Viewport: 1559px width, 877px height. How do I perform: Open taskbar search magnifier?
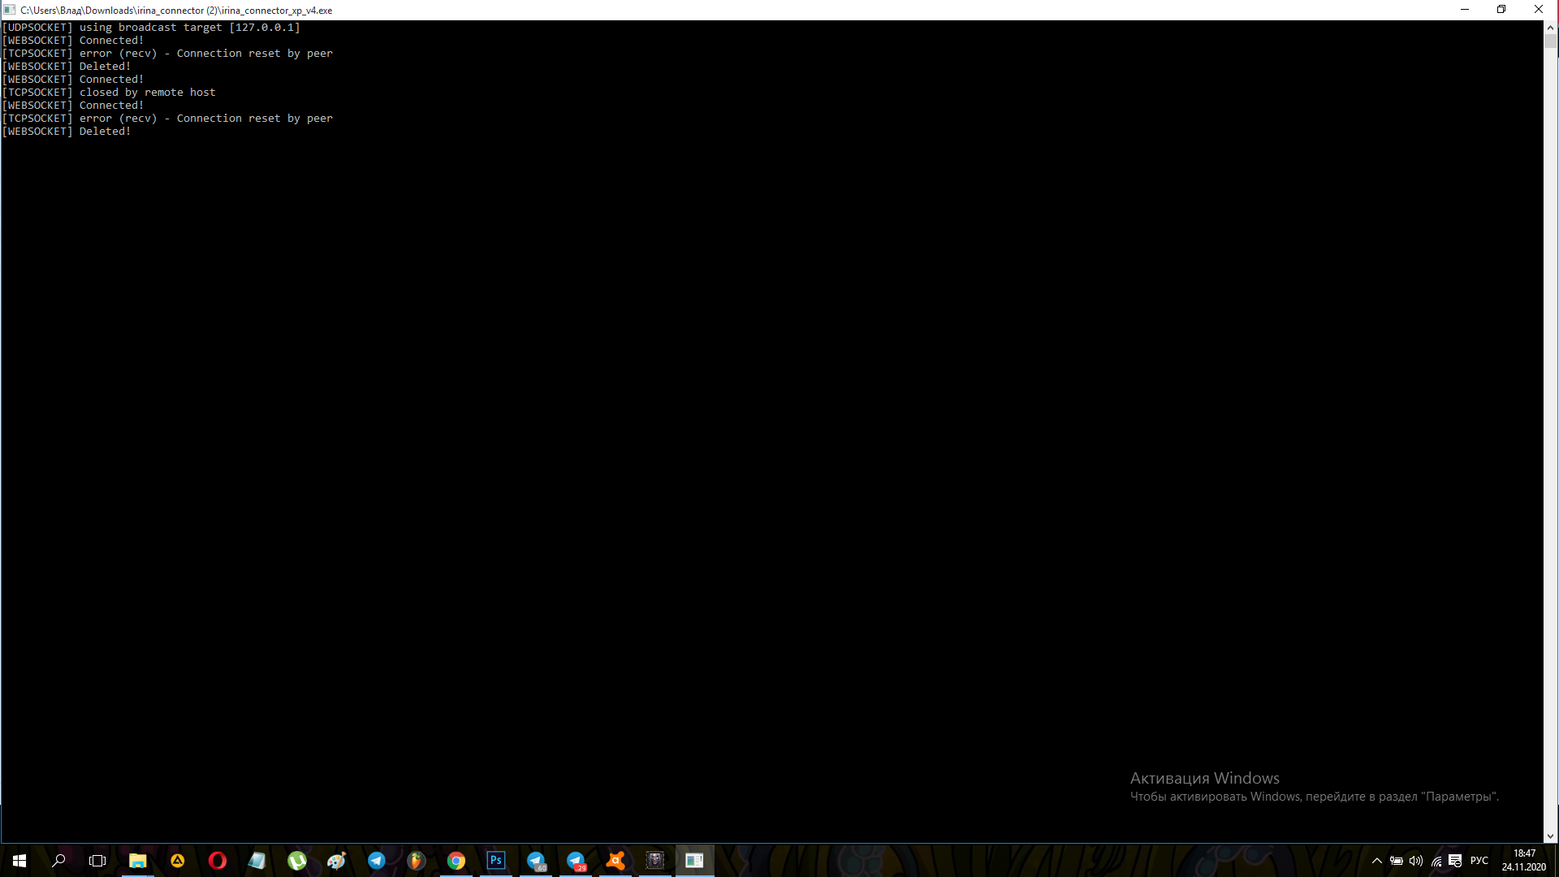point(58,861)
